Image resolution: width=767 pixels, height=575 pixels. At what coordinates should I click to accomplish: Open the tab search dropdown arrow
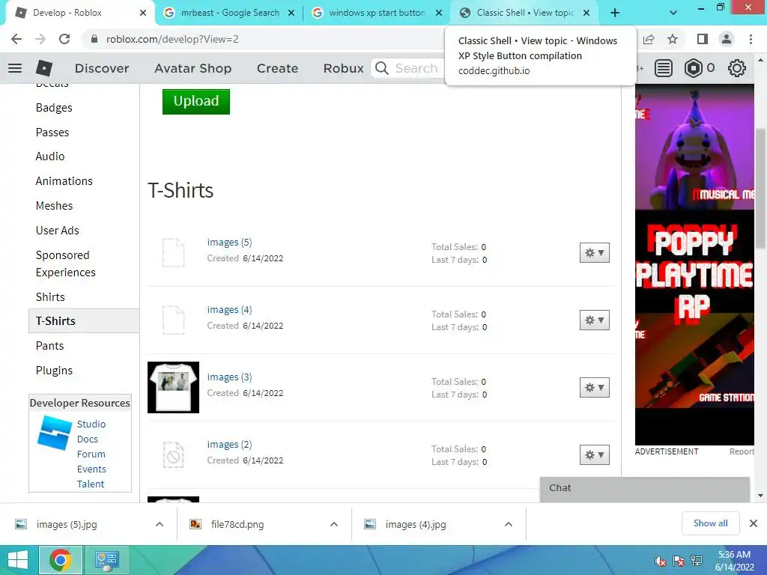click(673, 13)
